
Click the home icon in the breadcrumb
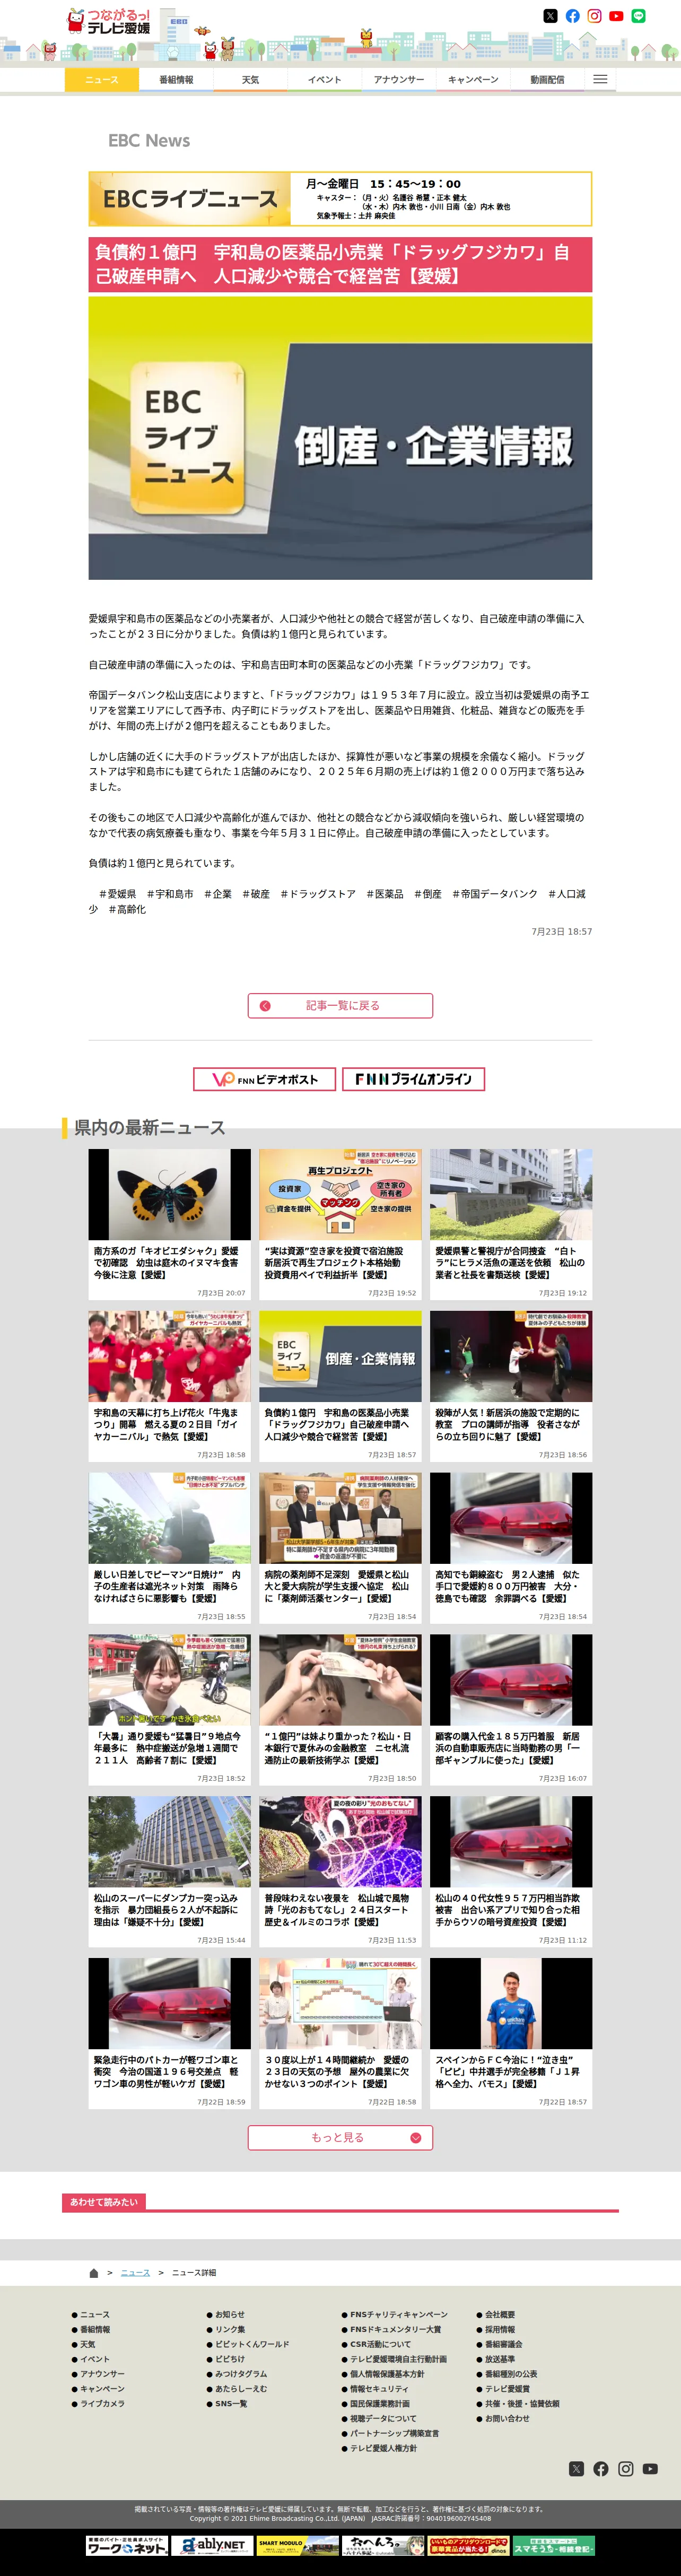(x=94, y=2272)
